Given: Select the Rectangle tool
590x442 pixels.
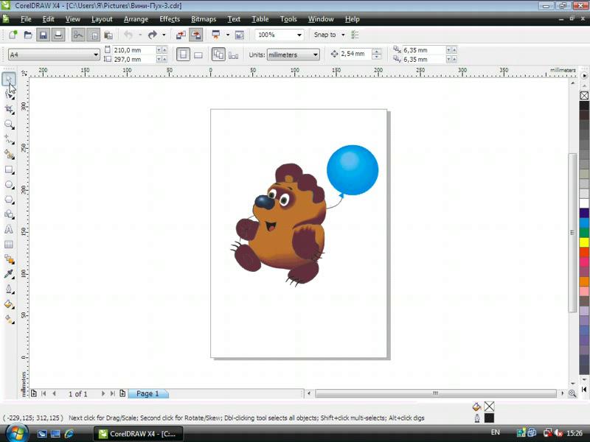Looking at the screenshot, I should pyautogui.click(x=9, y=169).
